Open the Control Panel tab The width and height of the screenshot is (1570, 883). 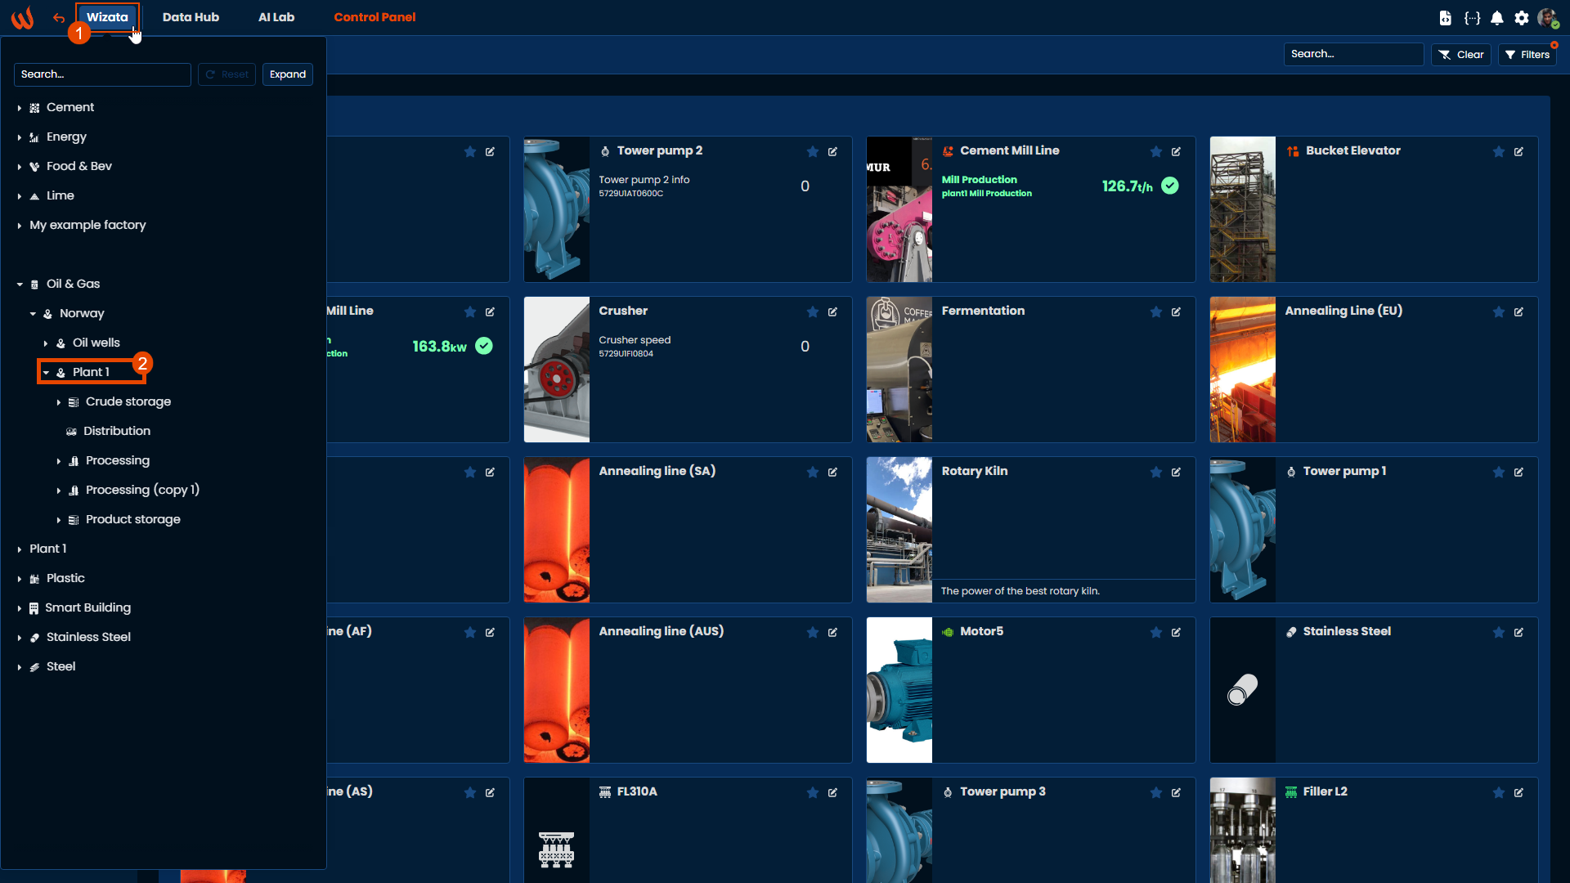click(x=375, y=17)
